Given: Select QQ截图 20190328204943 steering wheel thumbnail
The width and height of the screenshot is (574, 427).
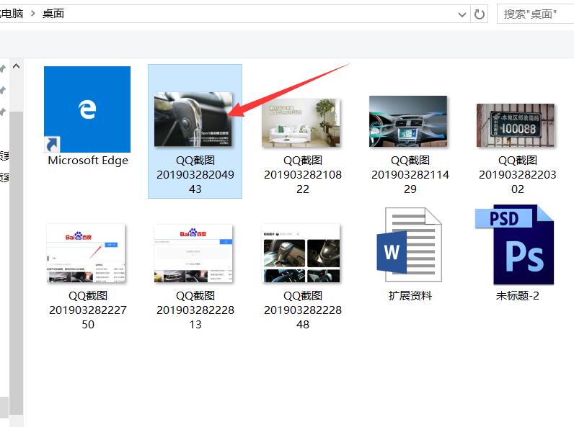Looking at the screenshot, I should coord(193,119).
